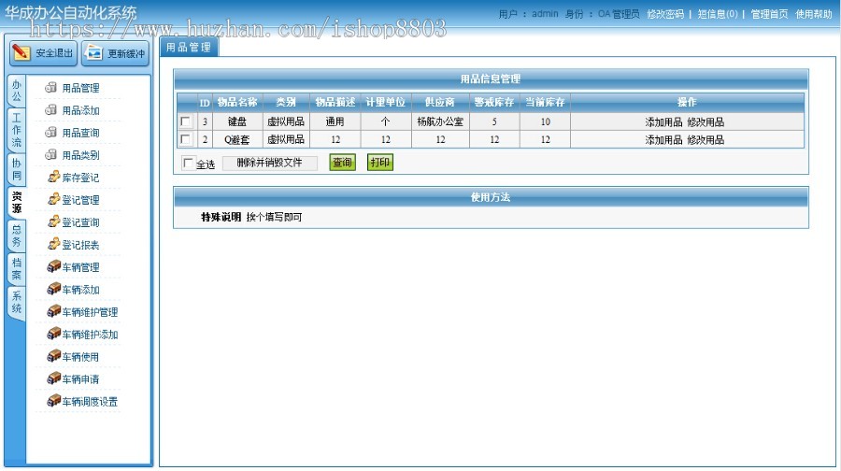Check the box for row Q避套

186,139
